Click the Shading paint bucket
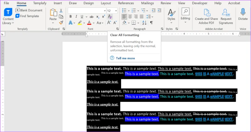251x132 pixels. coord(124,23)
